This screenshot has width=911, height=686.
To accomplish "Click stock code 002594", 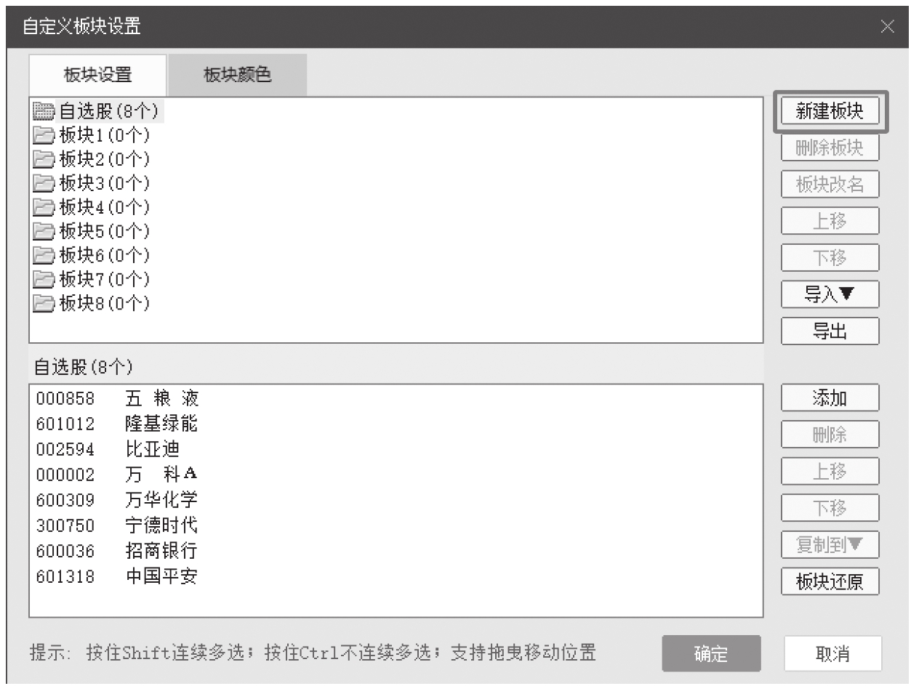I will coord(65,450).
